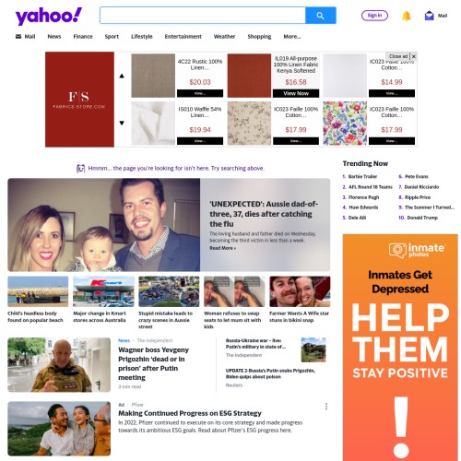The width and height of the screenshot is (461, 461).
Task: Click the Yahoo logo
Action: click(x=49, y=16)
